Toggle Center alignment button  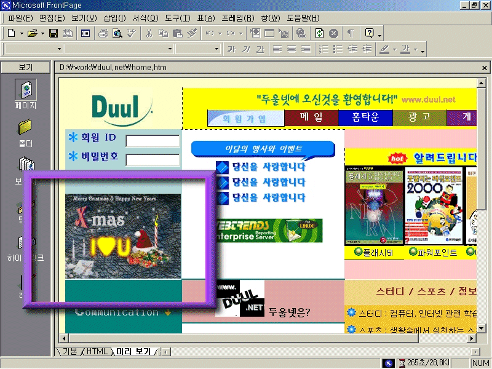292,49
